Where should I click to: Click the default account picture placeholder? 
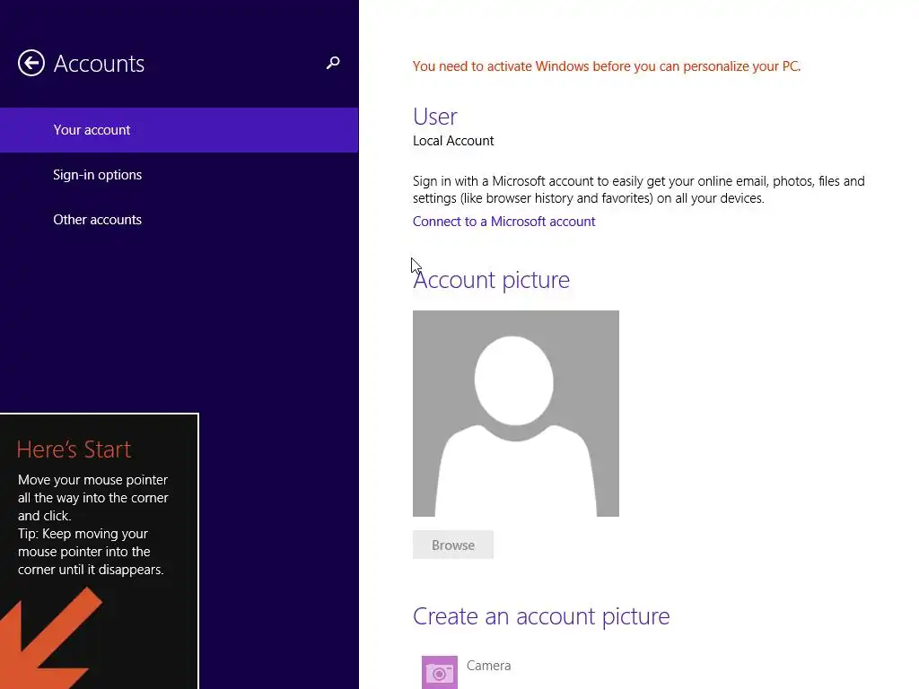516,414
